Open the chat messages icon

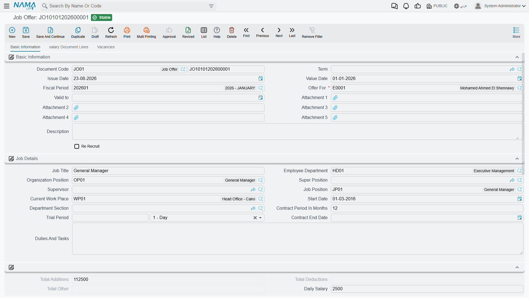pos(394,6)
